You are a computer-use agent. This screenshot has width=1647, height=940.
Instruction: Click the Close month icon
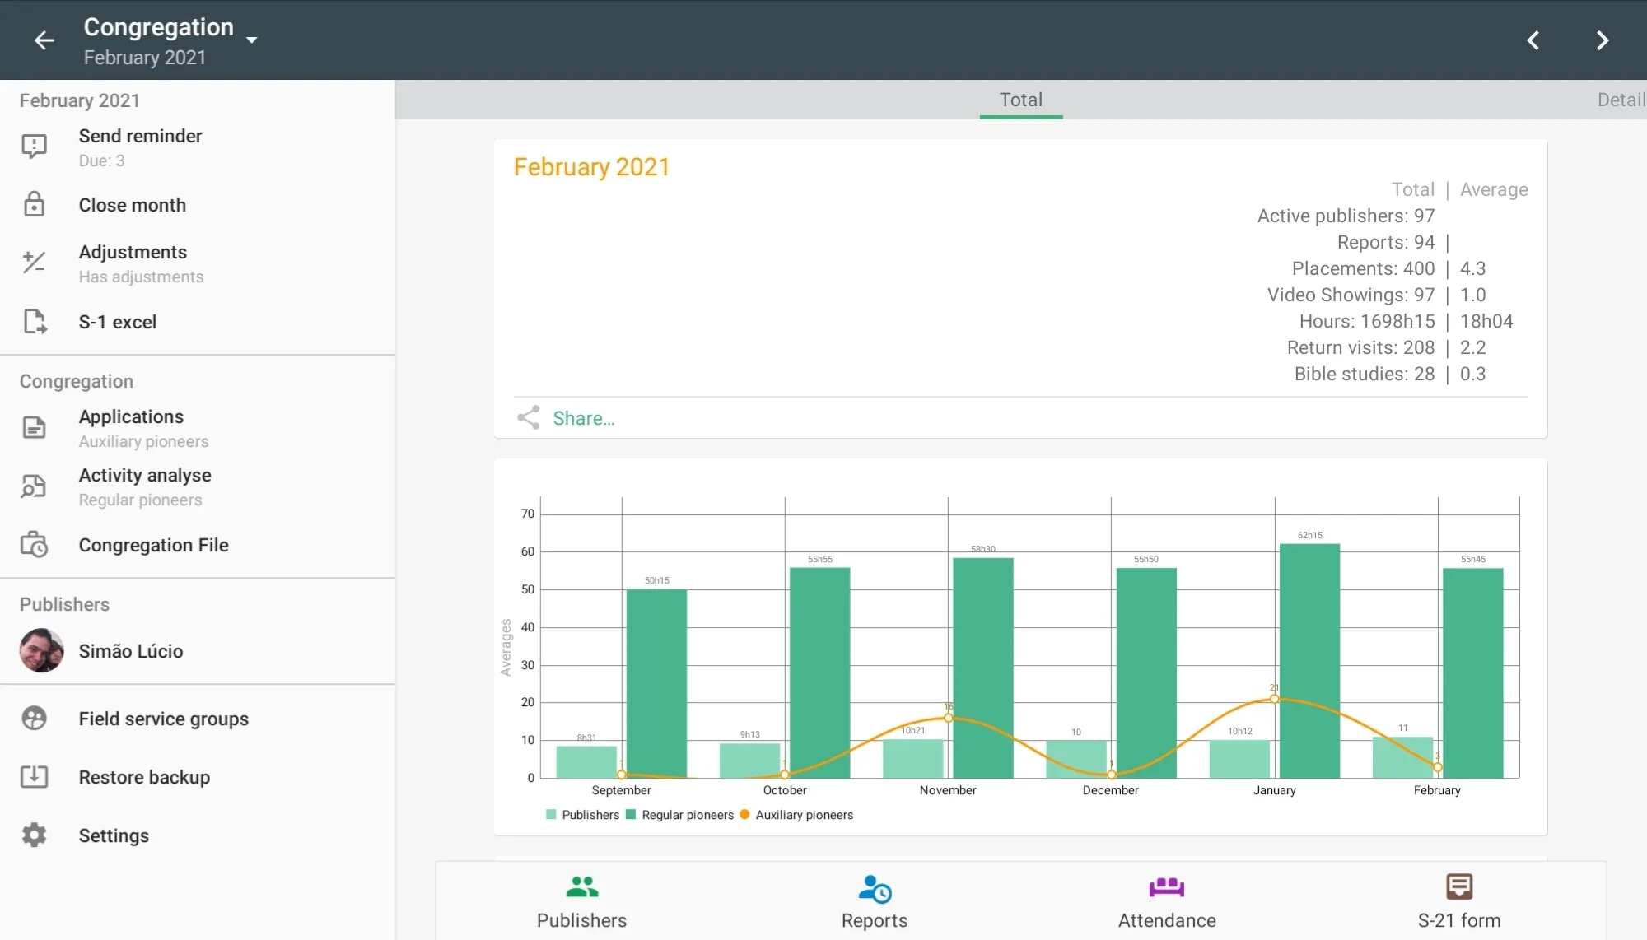pos(34,203)
